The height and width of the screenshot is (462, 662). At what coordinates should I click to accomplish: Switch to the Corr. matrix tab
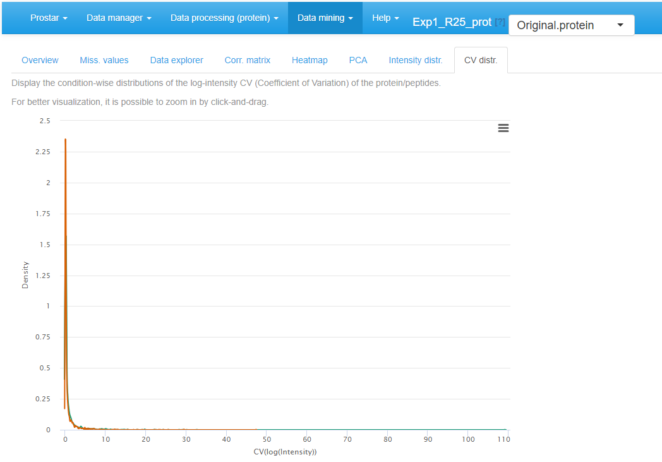(x=248, y=59)
